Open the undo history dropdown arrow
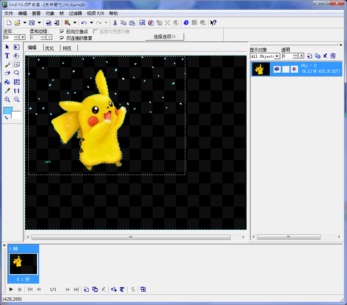Viewport: 347px width, 305px height. tap(91, 23)
